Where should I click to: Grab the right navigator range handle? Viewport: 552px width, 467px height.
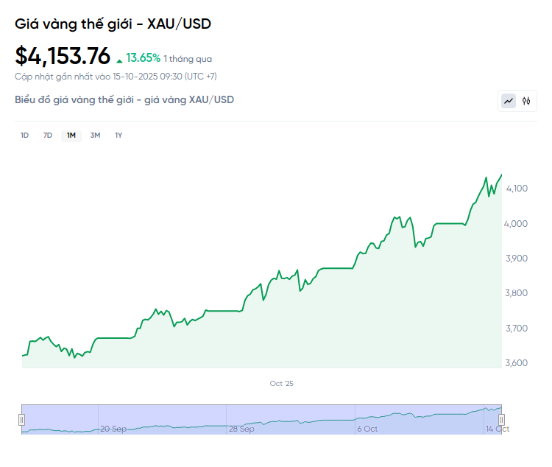[501, 420]
